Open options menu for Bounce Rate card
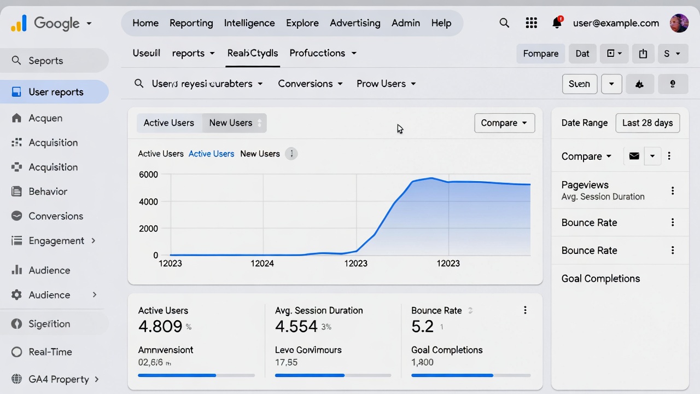Image resolution: width=700 pixels, height=394 pixels. (x=524, y=310)
